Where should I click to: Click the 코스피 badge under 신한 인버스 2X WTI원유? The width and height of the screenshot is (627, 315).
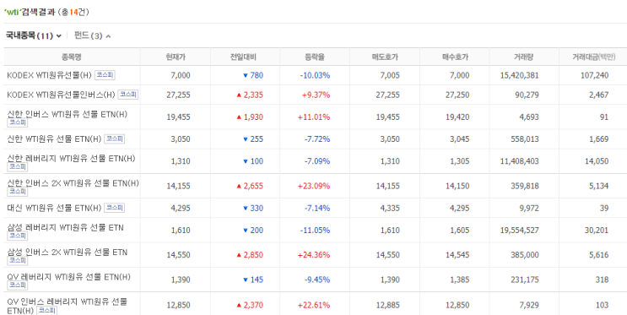(18, 192)
